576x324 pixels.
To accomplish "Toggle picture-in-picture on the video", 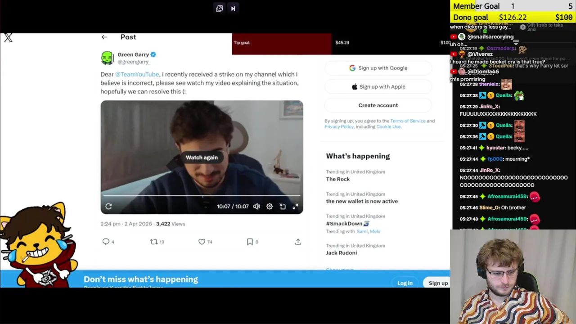I will pos(283,206).
